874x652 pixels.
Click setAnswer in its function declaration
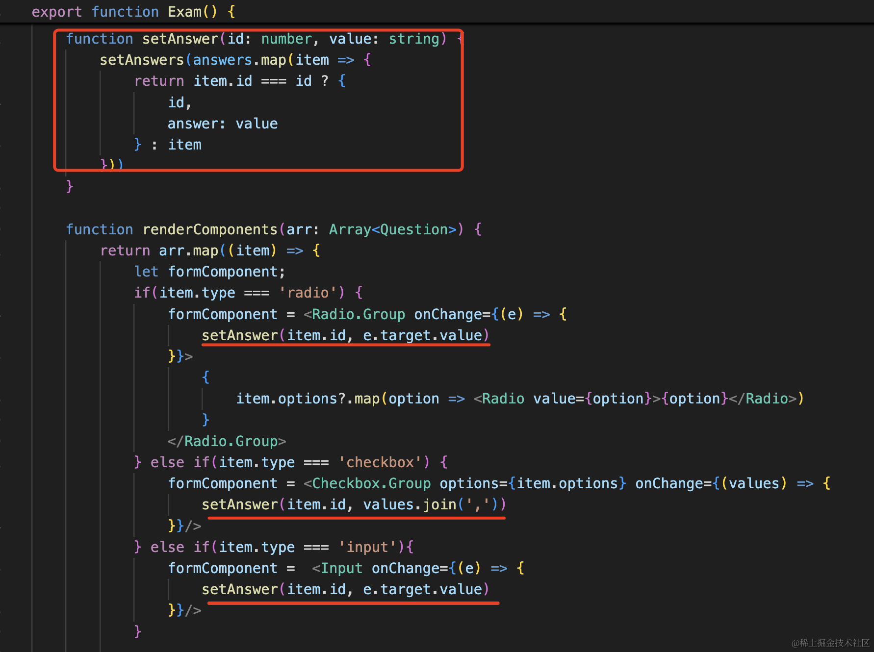[180, 39]
